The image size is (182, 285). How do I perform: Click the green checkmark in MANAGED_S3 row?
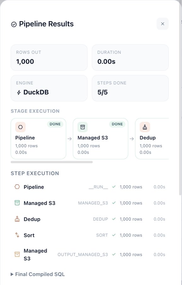tap(114, 203)
